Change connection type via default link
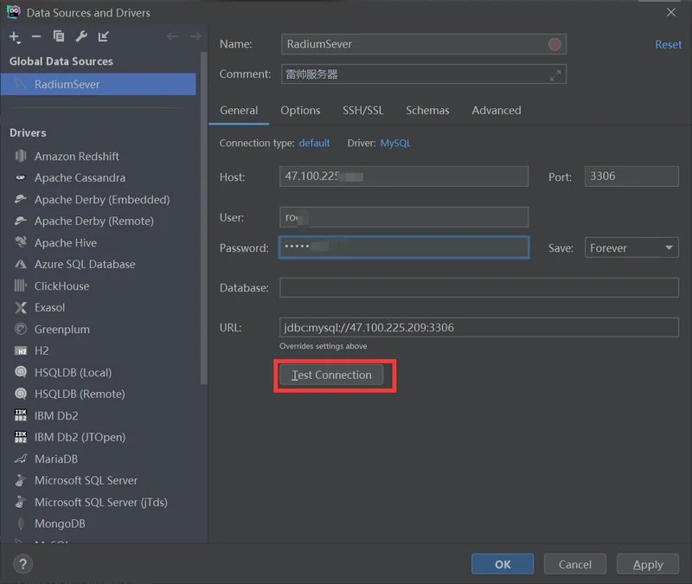Screen dimensions: 692x584 [314, 143]
